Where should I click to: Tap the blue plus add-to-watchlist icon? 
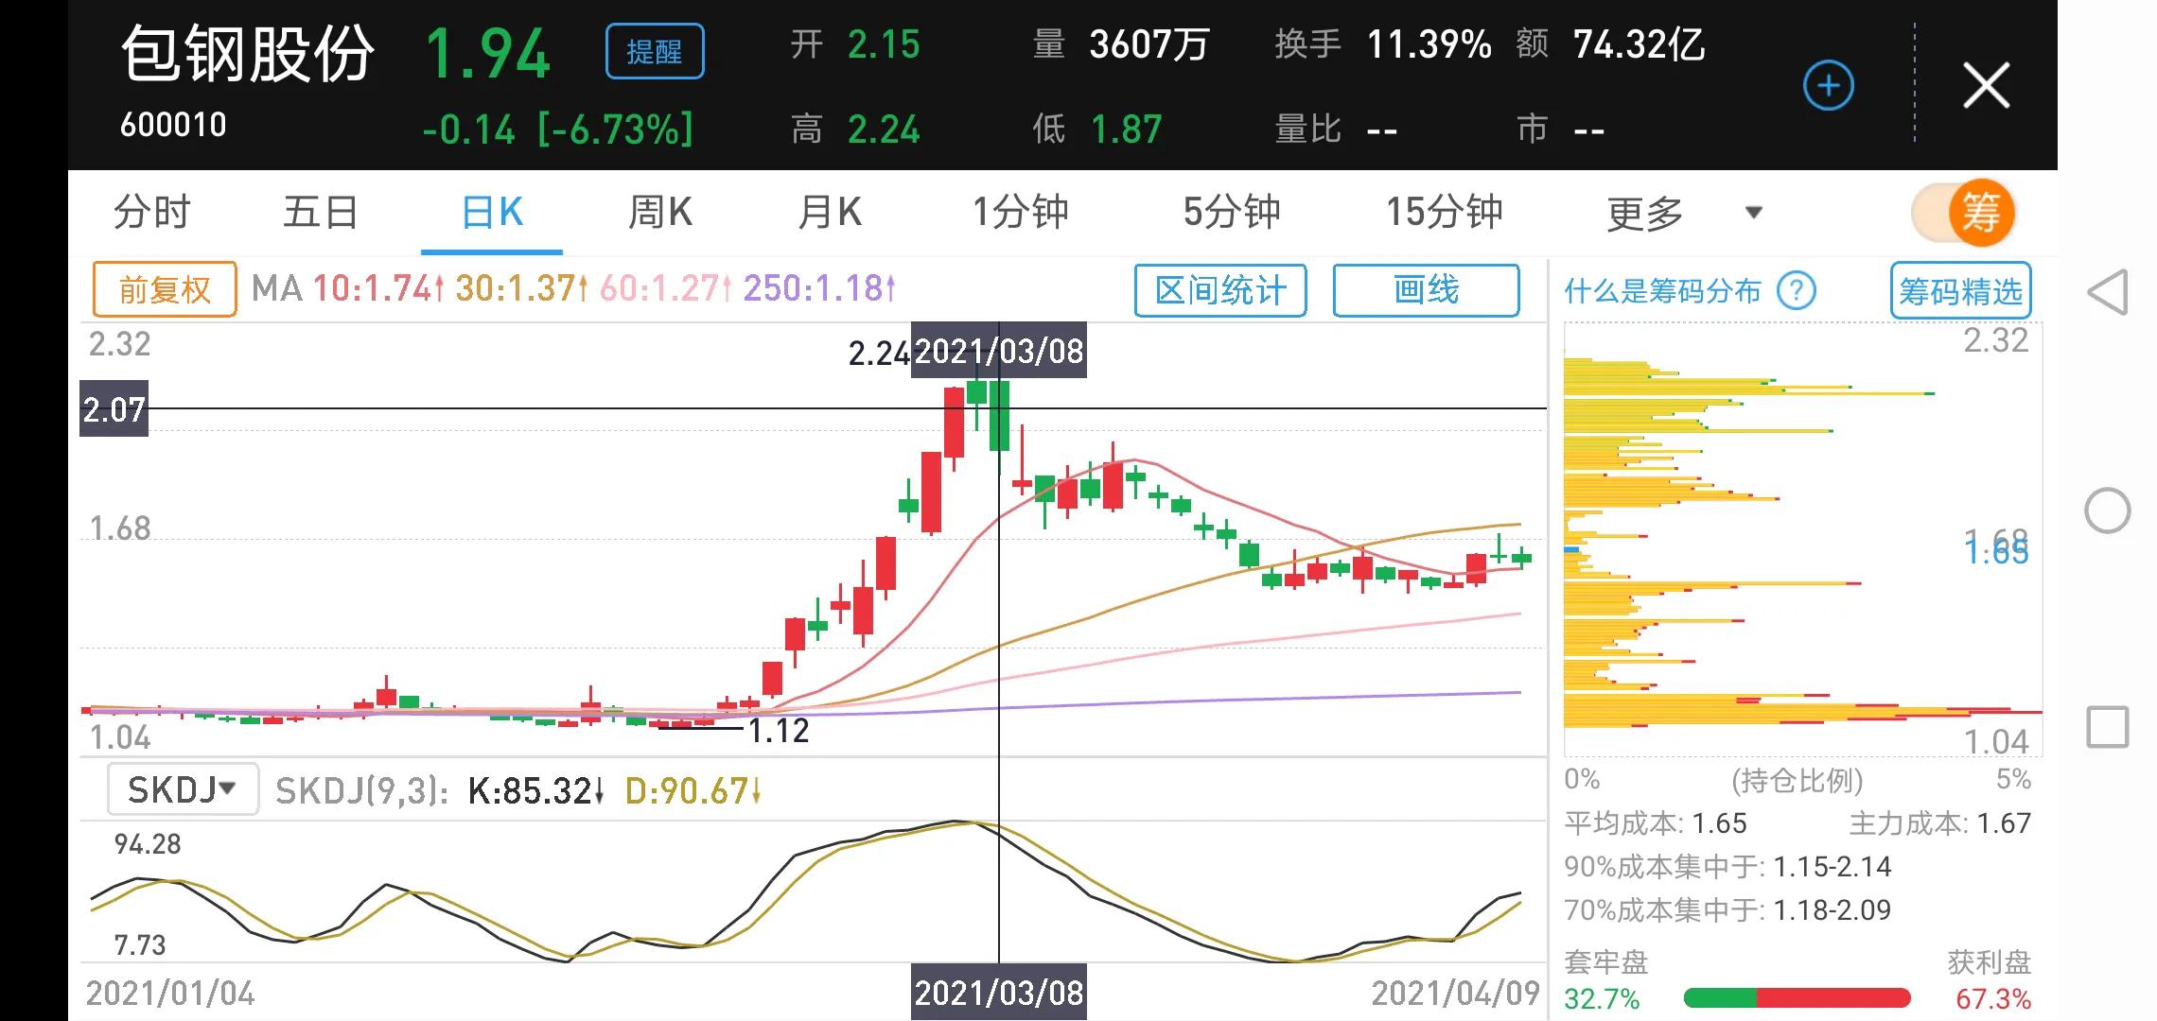[x=1828, y=86]
